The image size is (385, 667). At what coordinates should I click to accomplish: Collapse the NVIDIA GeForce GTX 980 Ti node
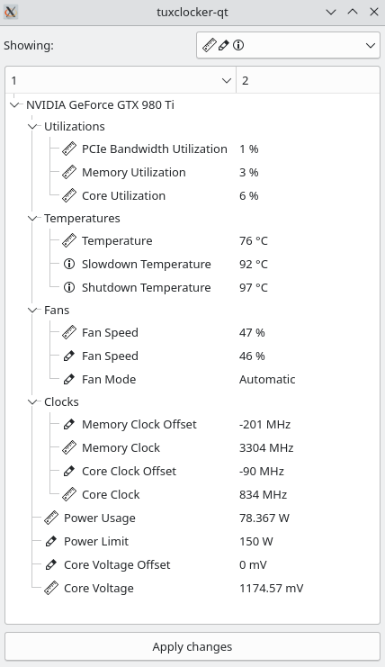click(15, 104)
